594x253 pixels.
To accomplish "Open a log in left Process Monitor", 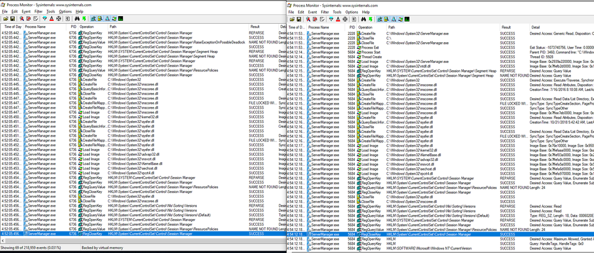I will click(x=6, y=18).
